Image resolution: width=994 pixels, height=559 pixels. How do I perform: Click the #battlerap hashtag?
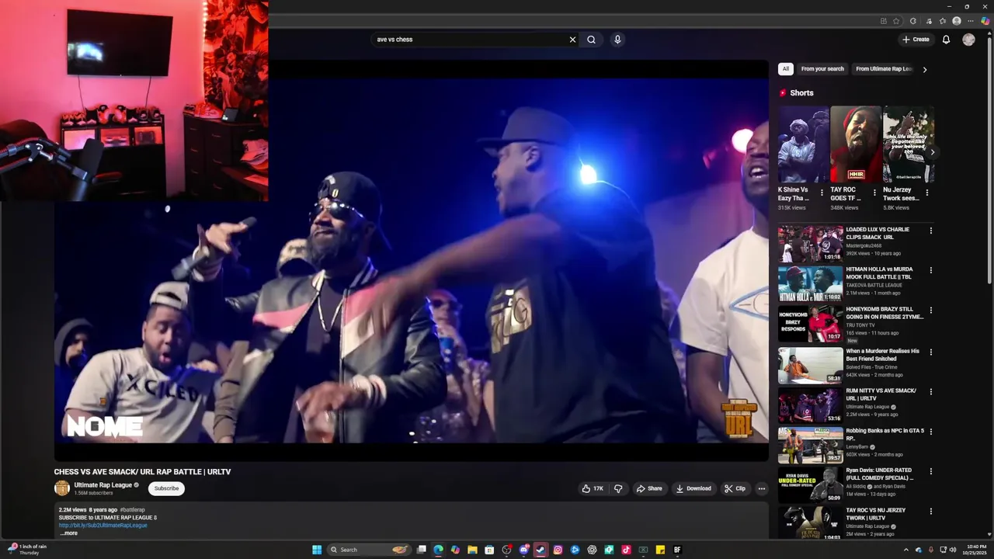coord(133,510)
